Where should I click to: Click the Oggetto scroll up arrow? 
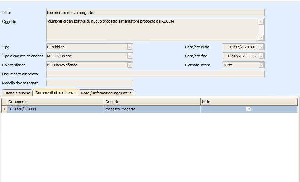click(x=261, y=22)
